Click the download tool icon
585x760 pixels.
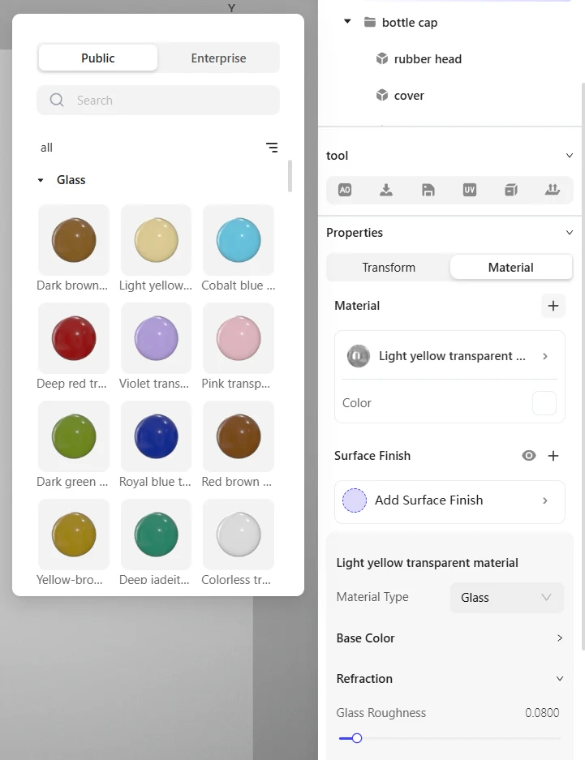click(386, 190)
